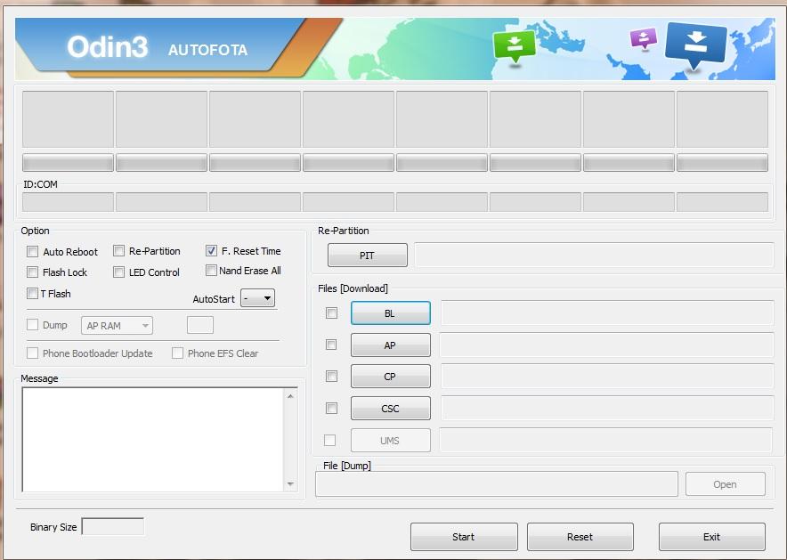Screen dimensions: 787x560
Task: Tick the checkbox next to CSC
Action: 331,408
